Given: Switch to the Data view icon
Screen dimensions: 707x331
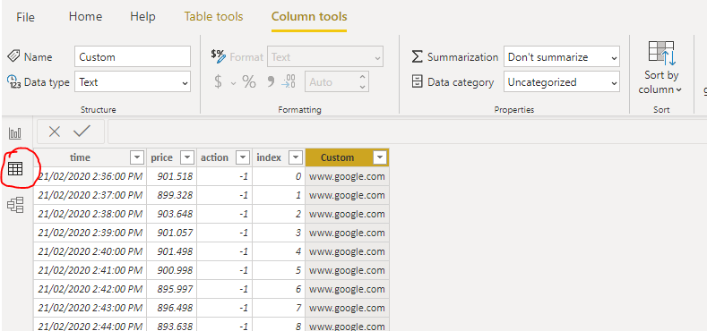Looking at the screenshot, I should pyautogui.click(x=15, y=169).
